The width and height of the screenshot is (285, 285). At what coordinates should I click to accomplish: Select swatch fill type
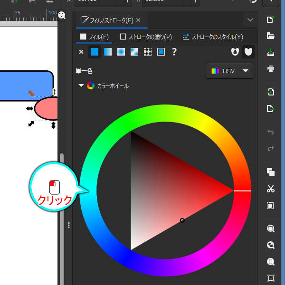pos(161,52)
